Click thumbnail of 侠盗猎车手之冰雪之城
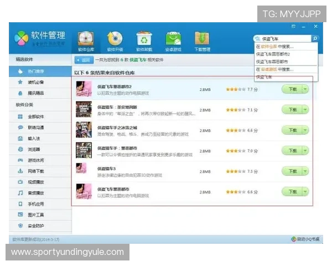332x266 pixels. point(84,130)
